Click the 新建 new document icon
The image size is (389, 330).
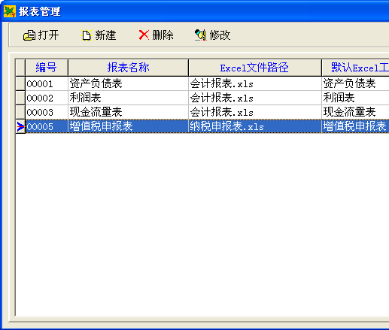87,35
